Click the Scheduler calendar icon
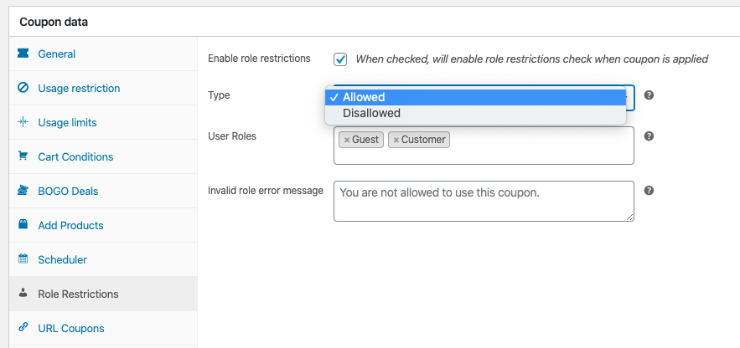Screen dimensions: 740x348 point(23,259)
